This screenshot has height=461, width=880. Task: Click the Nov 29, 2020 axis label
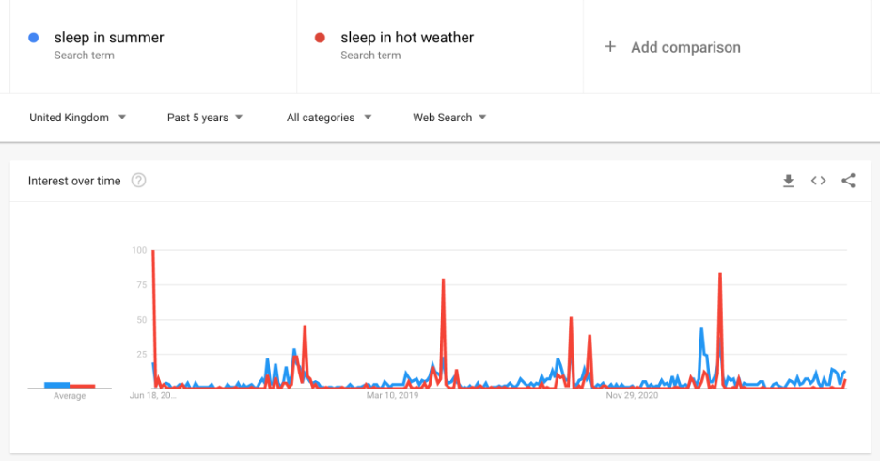633,396
